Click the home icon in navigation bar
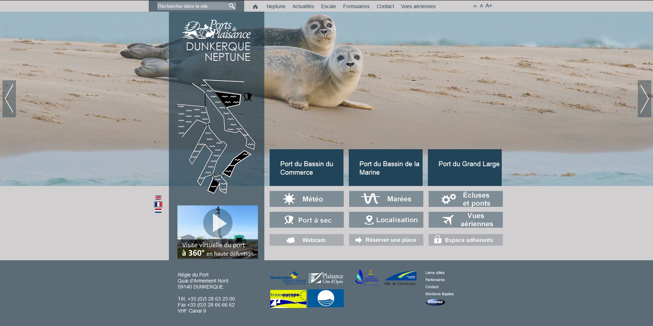 (x=255, y=6)
